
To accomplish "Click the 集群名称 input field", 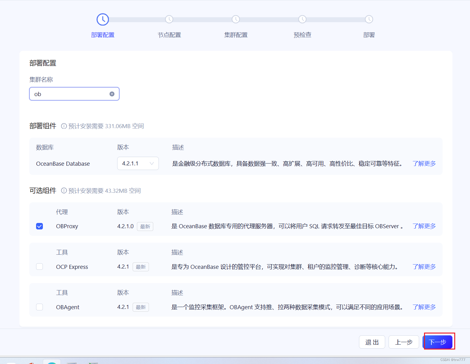I will point(74,94).
